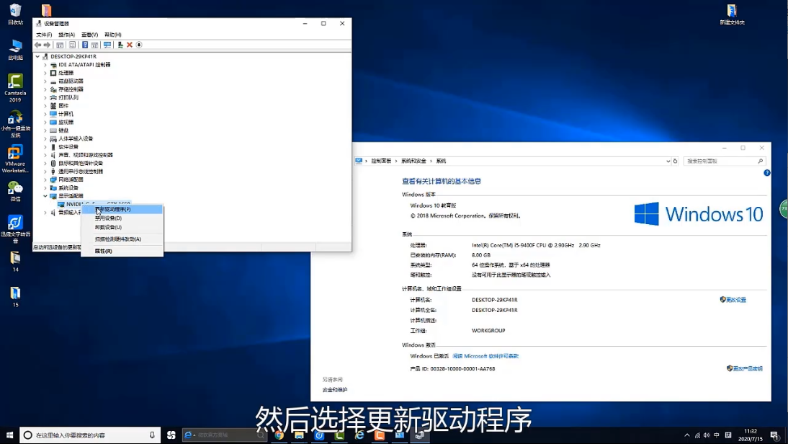Open the 操作(A) menu in Device Manager
This screenshot has width=788, height=444.
(x=66, y=35)
